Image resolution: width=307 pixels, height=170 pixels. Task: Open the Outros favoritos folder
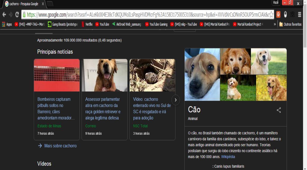[290, 24]
